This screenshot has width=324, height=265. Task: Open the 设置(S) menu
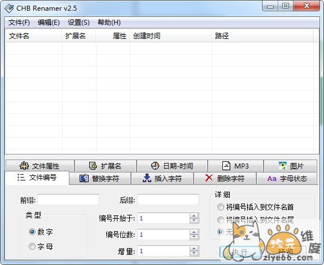tap(78, 23)
